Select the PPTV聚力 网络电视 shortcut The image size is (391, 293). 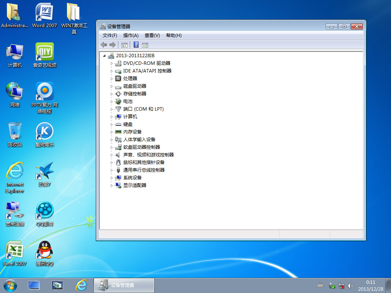pos(44,98)
